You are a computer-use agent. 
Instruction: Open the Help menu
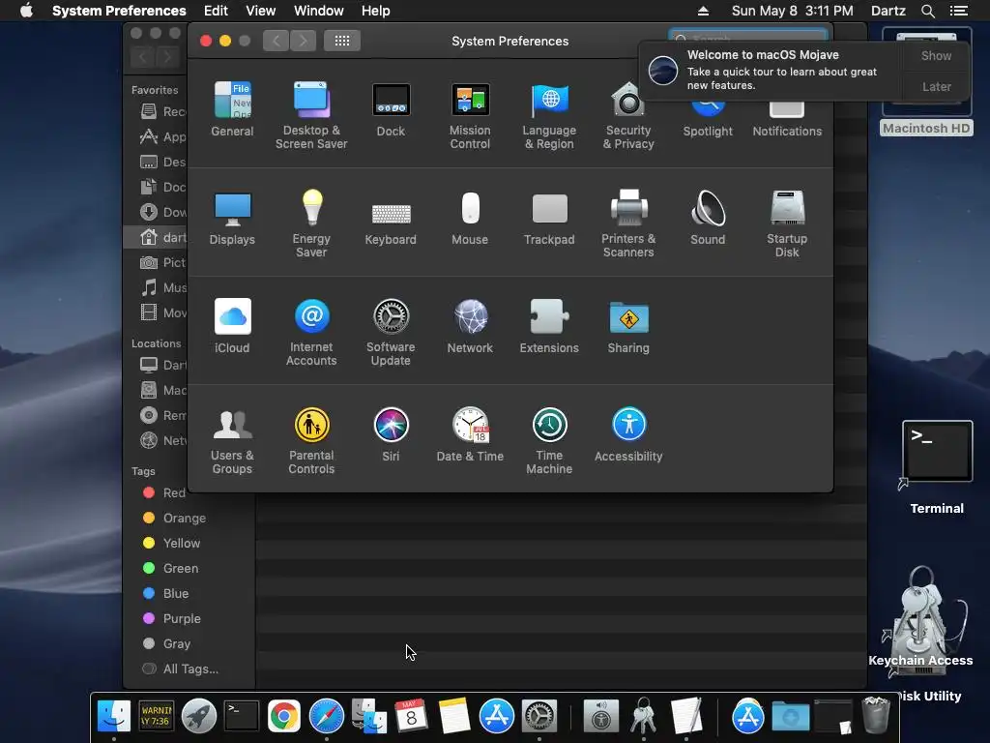point(376,11)
